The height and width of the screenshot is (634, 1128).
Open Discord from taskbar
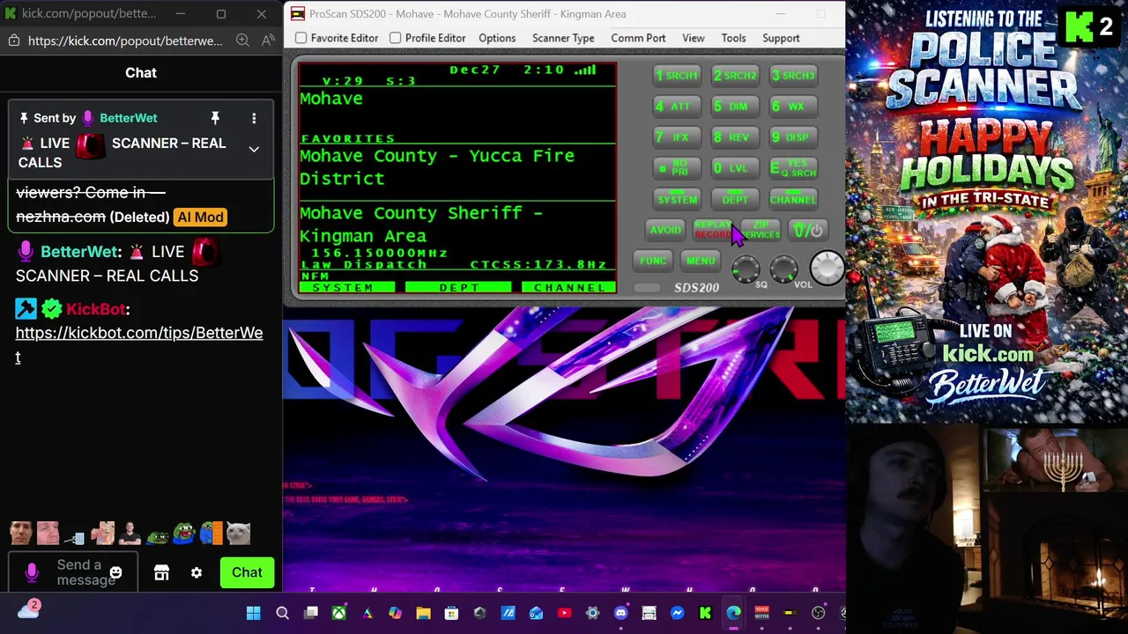tap(620, 613)
